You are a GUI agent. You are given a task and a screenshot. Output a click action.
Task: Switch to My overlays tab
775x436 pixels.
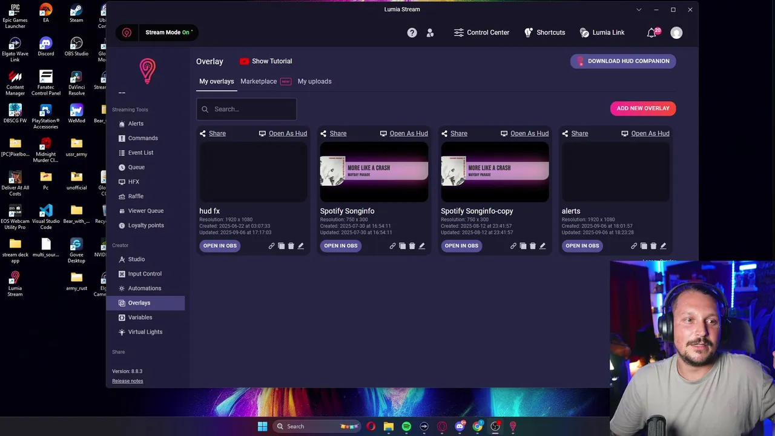pyautogui.click(x=216, y=81)
